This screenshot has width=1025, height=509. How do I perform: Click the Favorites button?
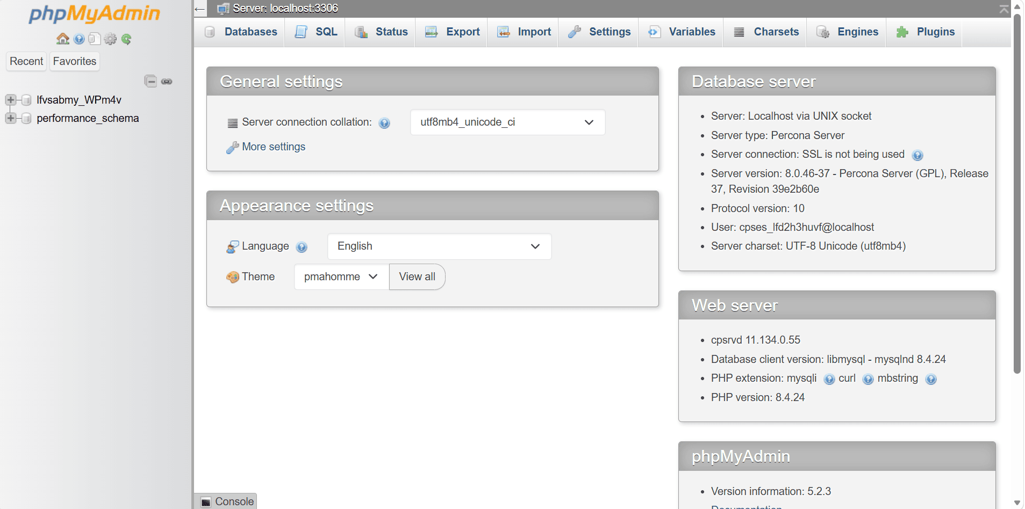point(75,62)
